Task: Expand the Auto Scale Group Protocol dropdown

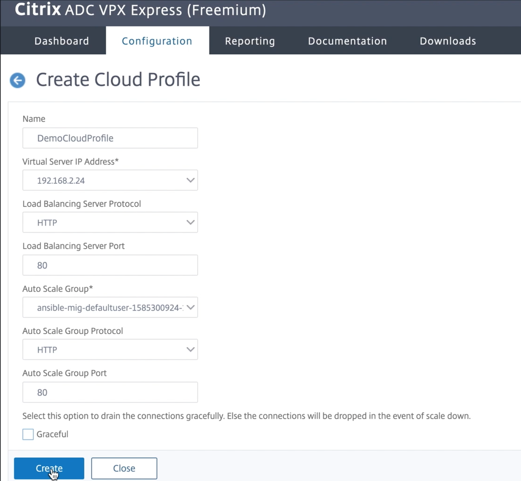Action: coord(110,350)
